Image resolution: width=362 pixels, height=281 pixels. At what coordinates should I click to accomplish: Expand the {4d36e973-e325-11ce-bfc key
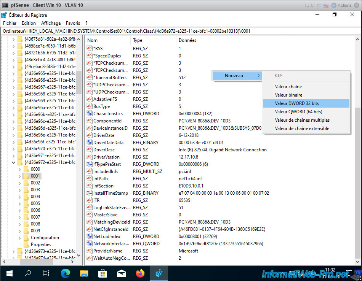click(13, 251)
